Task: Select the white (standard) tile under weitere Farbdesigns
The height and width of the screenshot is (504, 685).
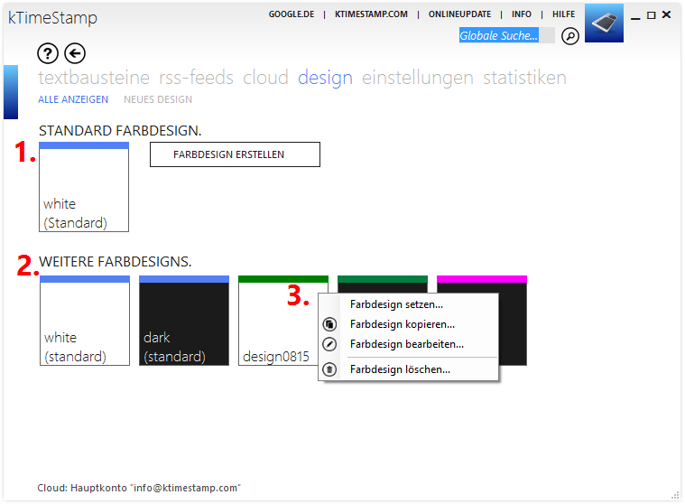Action: [x=85, y=321]
